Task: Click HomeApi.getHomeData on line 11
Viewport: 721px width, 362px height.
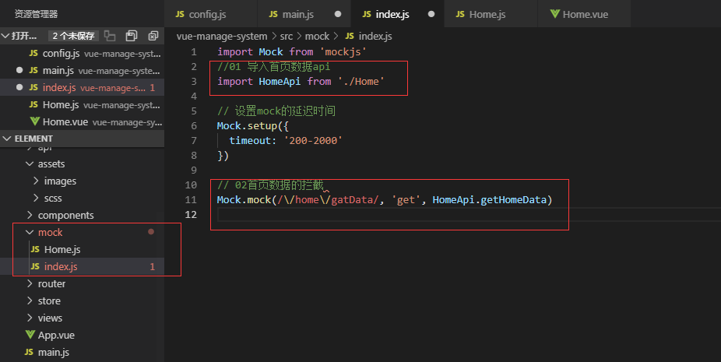Action: (x=489, y=199)
